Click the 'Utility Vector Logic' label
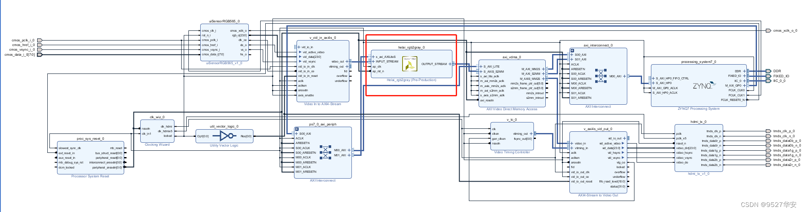The image size is (803, 212). point(224,146)
